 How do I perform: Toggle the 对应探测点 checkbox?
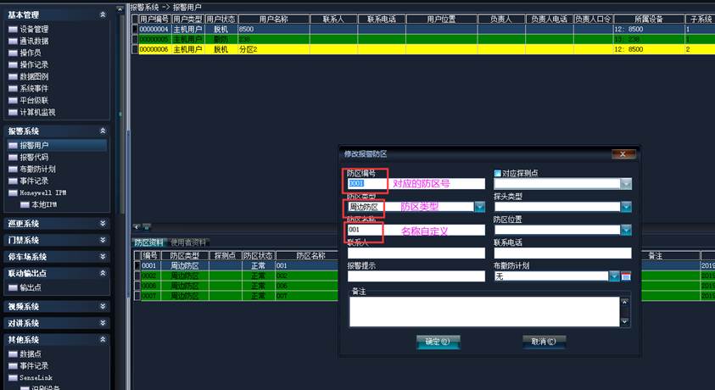[498, 173]
